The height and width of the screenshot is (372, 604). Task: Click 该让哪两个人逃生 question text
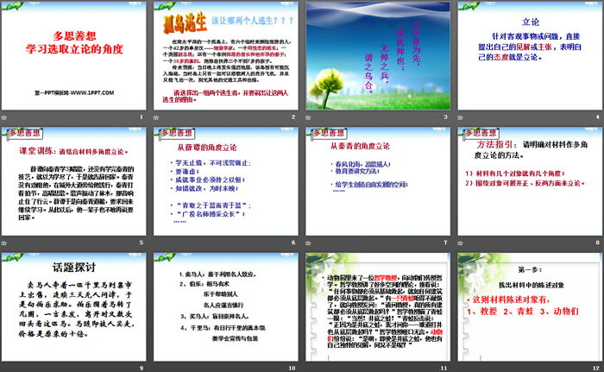point(253,21)
